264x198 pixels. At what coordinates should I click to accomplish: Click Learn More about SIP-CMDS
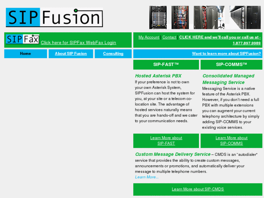[198, 189]
